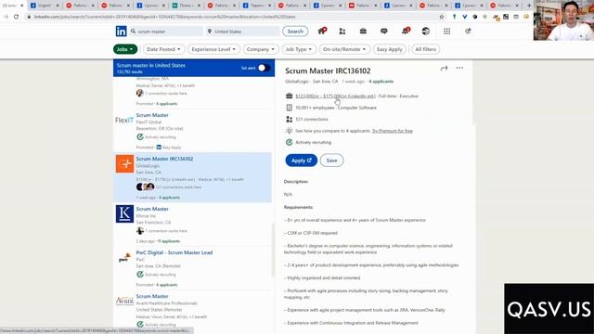Viewport: 594px width, 334px height.
Task: Toggle the Set alert switch
Action: (264, 68)
